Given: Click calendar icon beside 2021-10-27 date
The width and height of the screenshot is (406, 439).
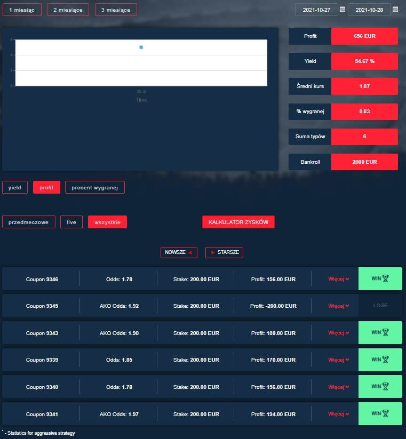Looking at the screenshot, I should 343,10.
